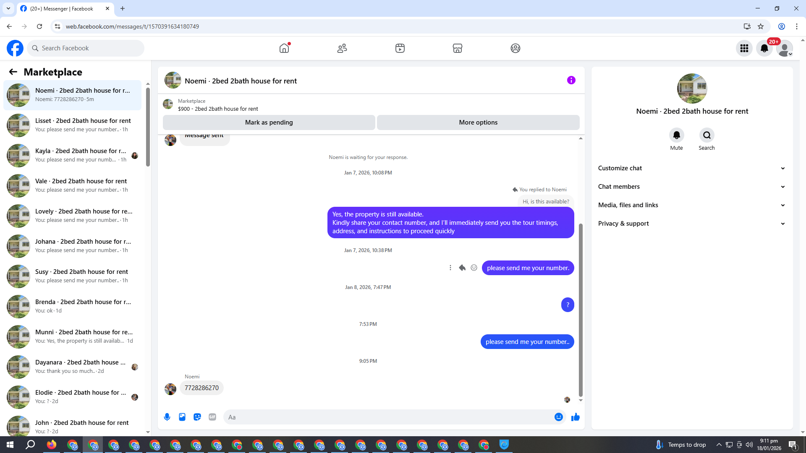Go to the Friends tab
The width and height of the screenshot is (806, 453).
point(342,48)
